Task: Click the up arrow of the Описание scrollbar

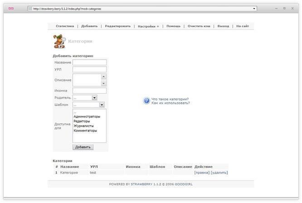Action: click(104, 77)
